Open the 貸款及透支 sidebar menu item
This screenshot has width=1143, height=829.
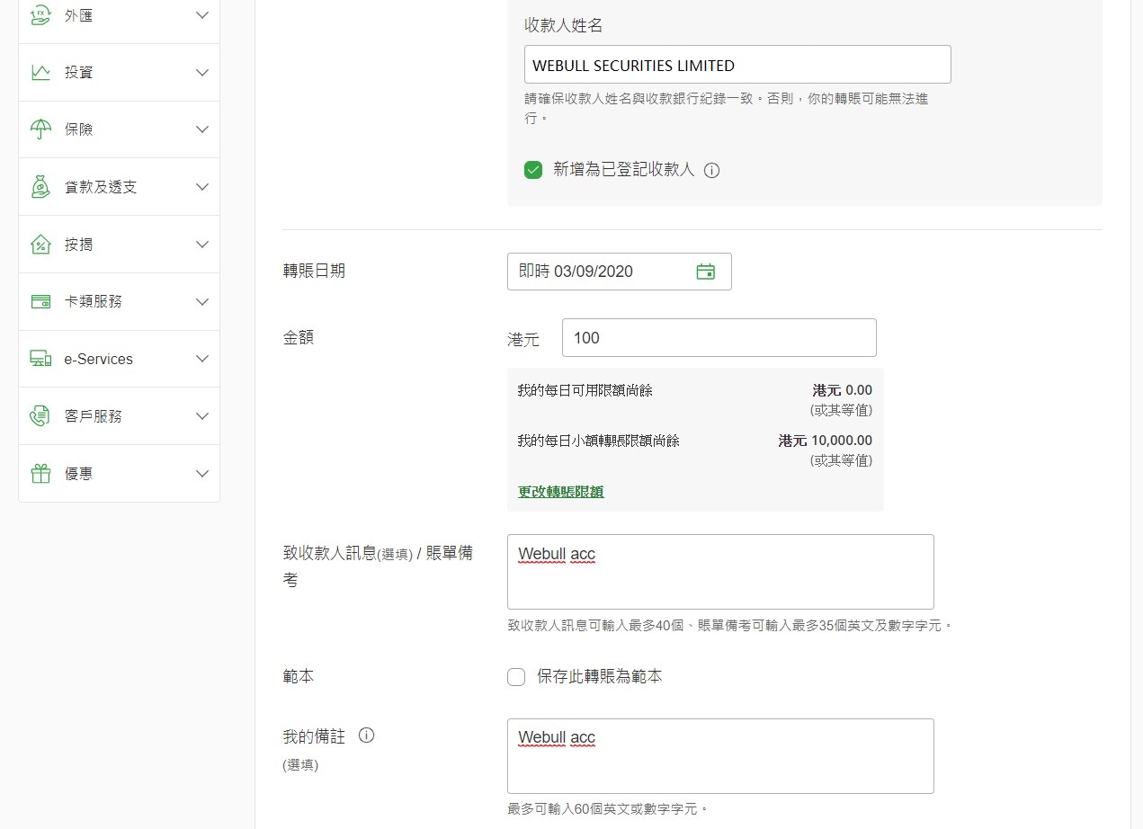pyautogui.click(x=119, y=187)
